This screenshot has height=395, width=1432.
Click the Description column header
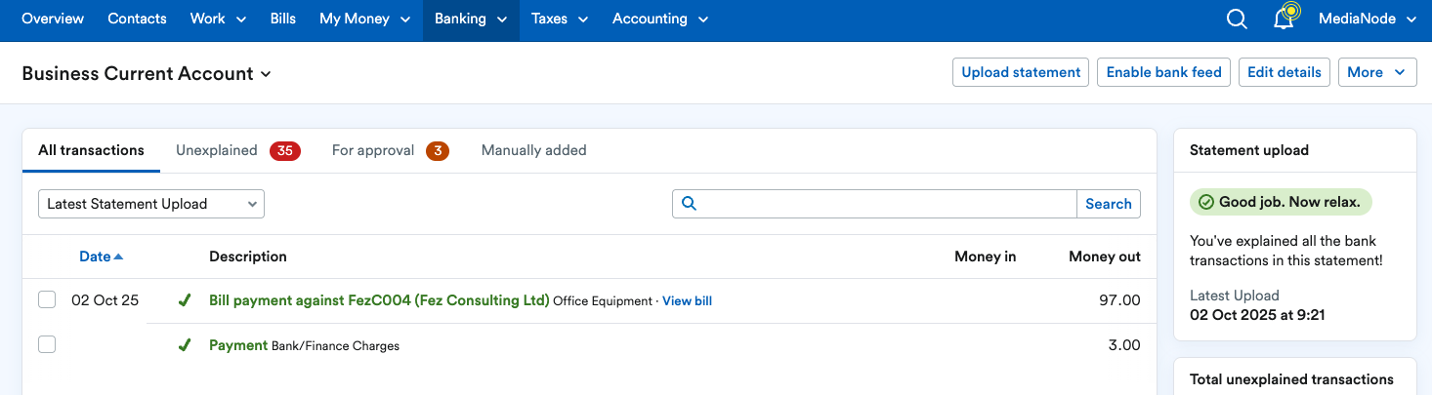click(x=248, y=257)
